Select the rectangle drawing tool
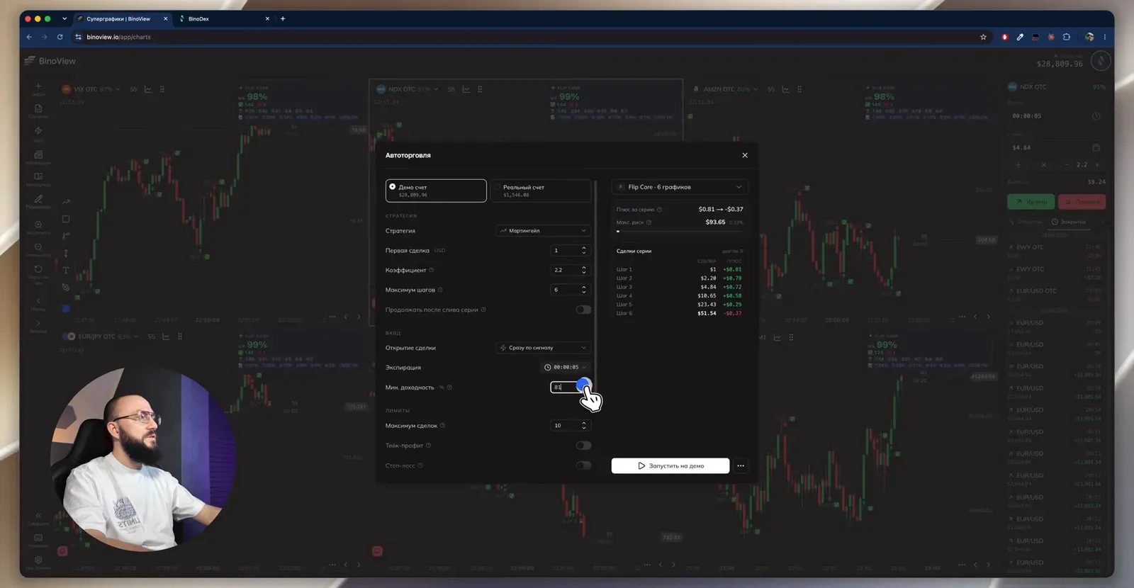This screenshot has width=1134, height=588. [x=66, y=219]
